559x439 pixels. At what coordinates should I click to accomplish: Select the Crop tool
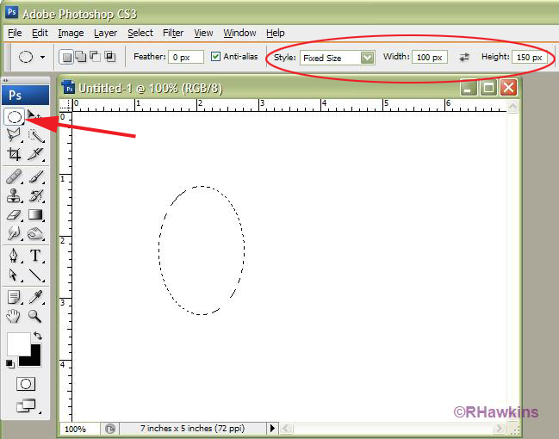tap(15, 154)
